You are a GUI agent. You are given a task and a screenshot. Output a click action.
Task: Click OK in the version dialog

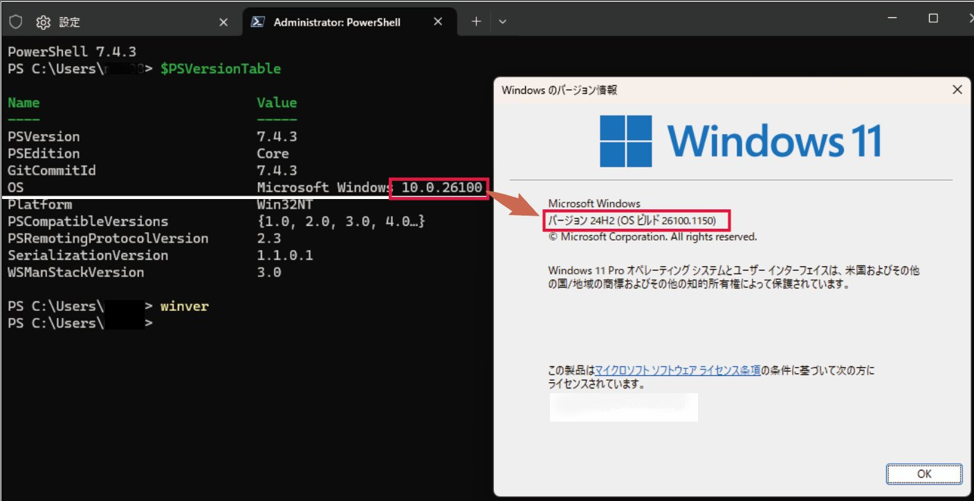click(924, 474)
